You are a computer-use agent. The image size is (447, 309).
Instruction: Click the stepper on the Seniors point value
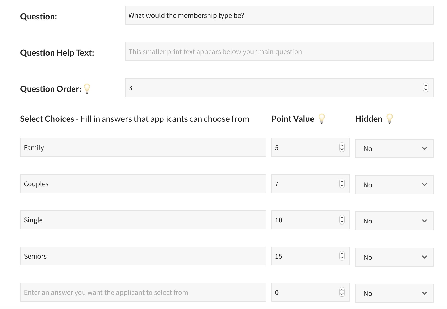pos(342,256)
